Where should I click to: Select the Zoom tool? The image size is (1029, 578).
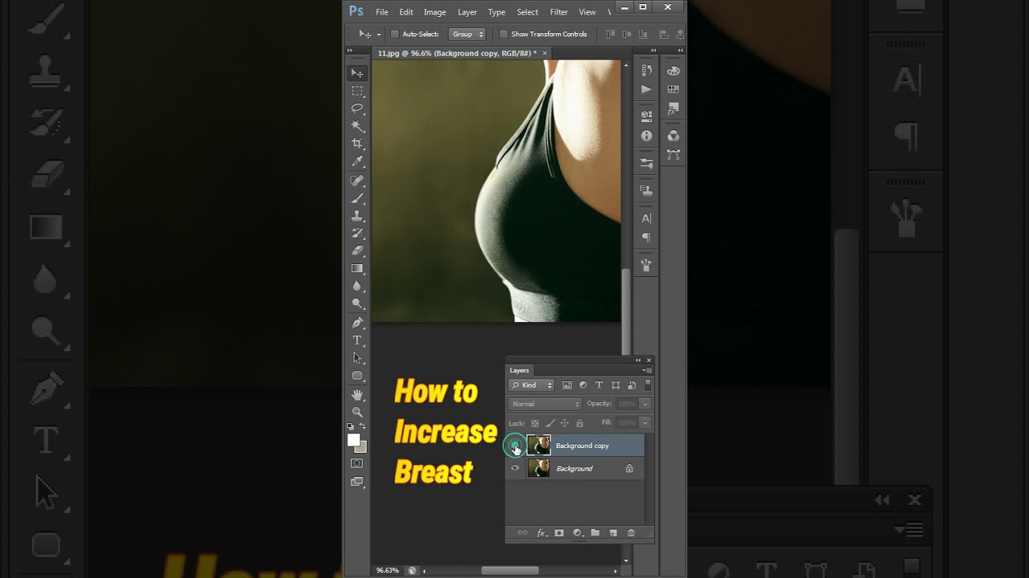(x=358, y=412)
